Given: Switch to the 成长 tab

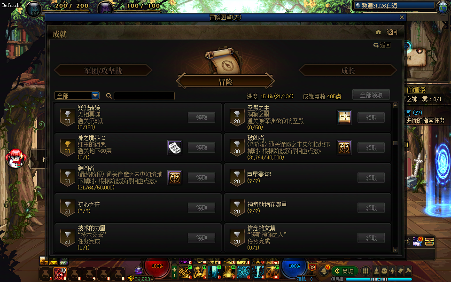Looking at the screenshot, I should tap(348, 70).
